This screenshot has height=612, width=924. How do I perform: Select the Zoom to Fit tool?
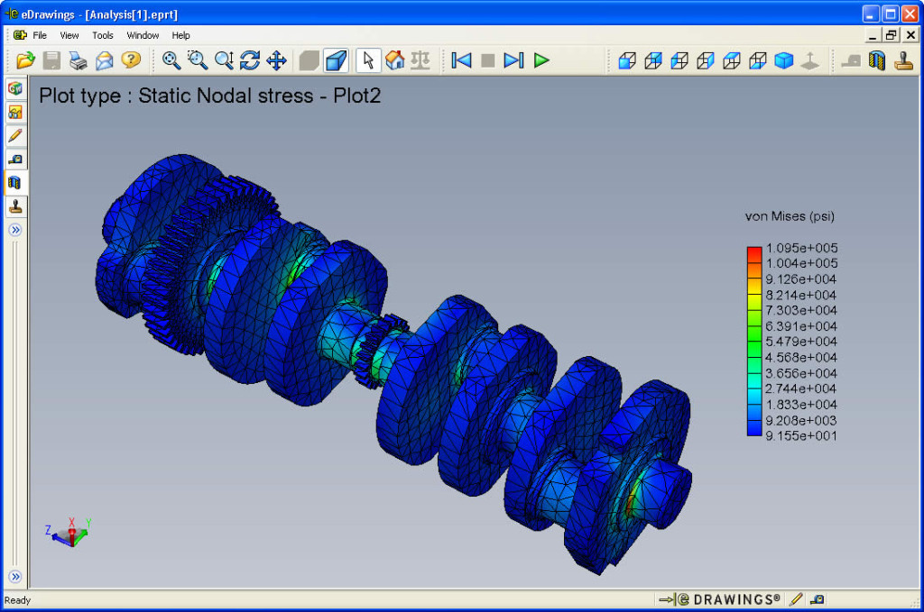[x=171, y=60]
